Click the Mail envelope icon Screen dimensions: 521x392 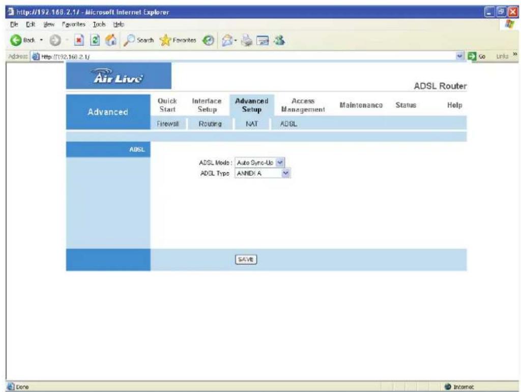[x=227, y=40]
